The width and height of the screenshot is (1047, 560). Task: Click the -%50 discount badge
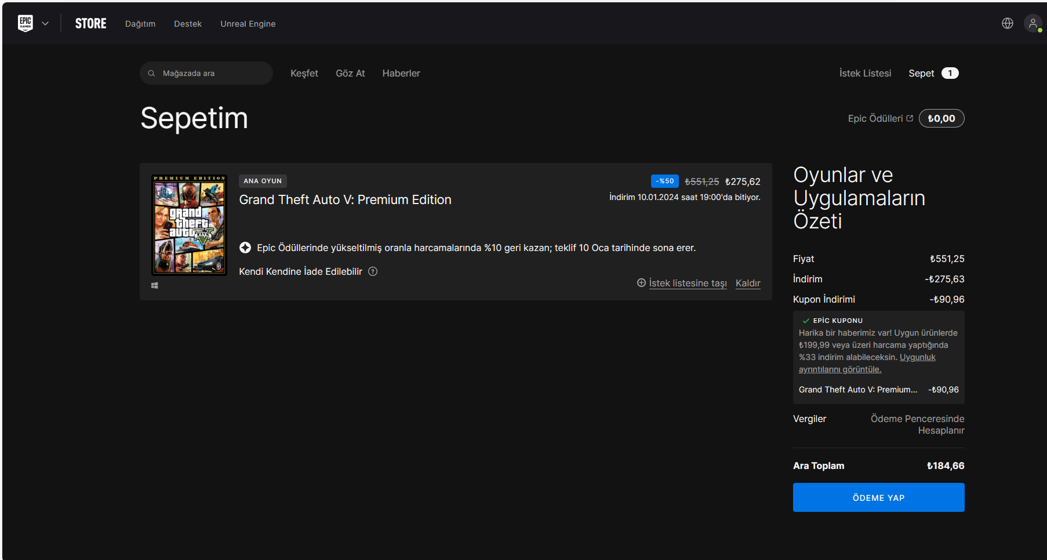click(665, 181)
